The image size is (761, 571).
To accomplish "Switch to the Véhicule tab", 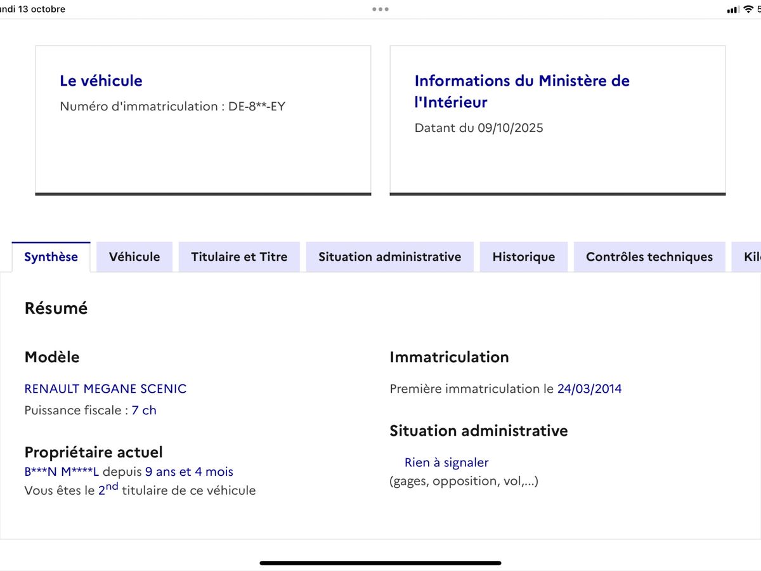I will pos(134,257).
